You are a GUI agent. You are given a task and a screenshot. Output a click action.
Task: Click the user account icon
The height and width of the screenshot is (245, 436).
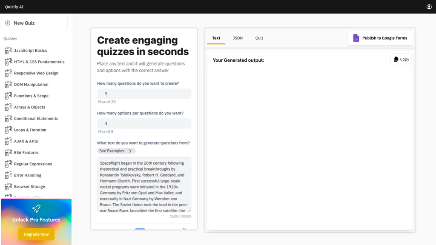pyautogui.click(x=429, y=7)
